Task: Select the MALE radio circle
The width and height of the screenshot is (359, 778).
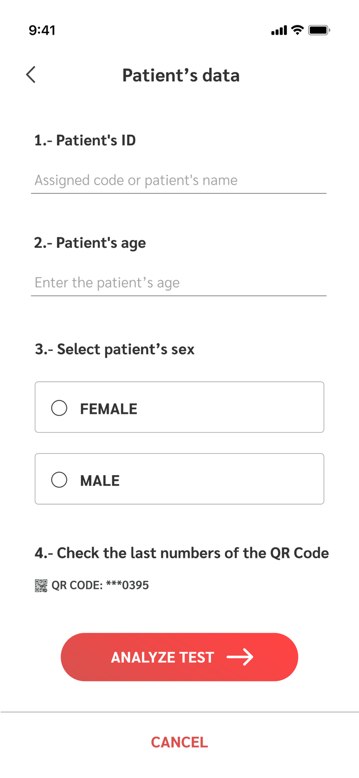Action: 59,480
